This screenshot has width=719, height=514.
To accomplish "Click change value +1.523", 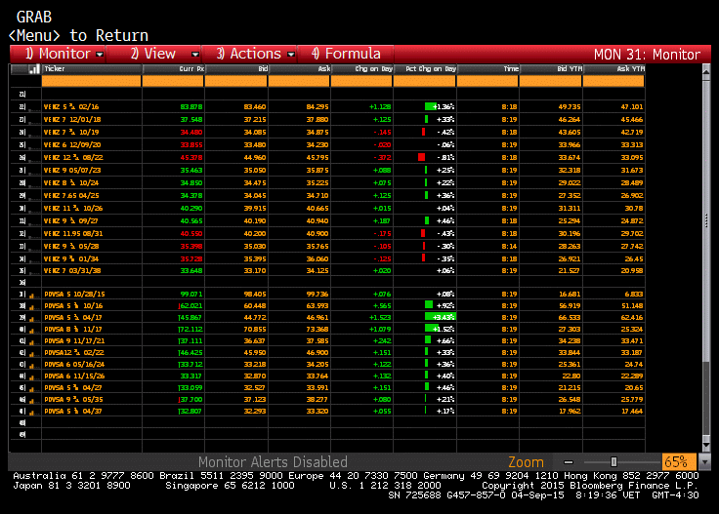I will (380, 318).
